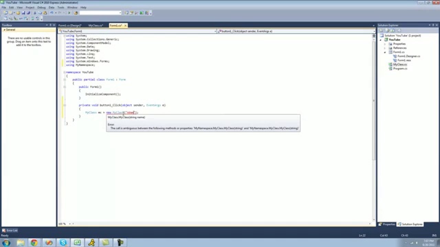Image resolution: width=440 pixels, height=247 pixels.
Task: Switch to Form1.cs [Design] tab
Action: 70,25
